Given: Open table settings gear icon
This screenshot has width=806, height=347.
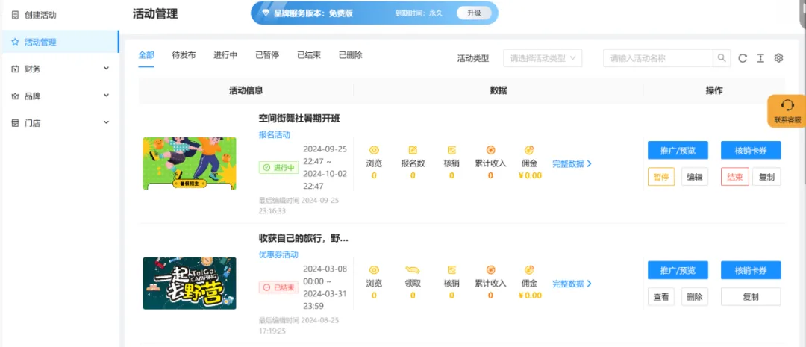Looking at the screenshot, I should (x=778, y=58).
